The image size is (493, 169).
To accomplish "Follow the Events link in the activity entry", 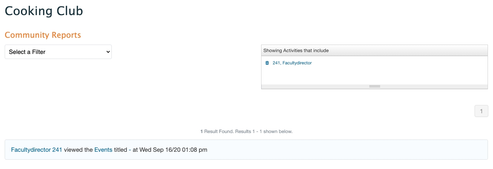I will click(103, 150).
